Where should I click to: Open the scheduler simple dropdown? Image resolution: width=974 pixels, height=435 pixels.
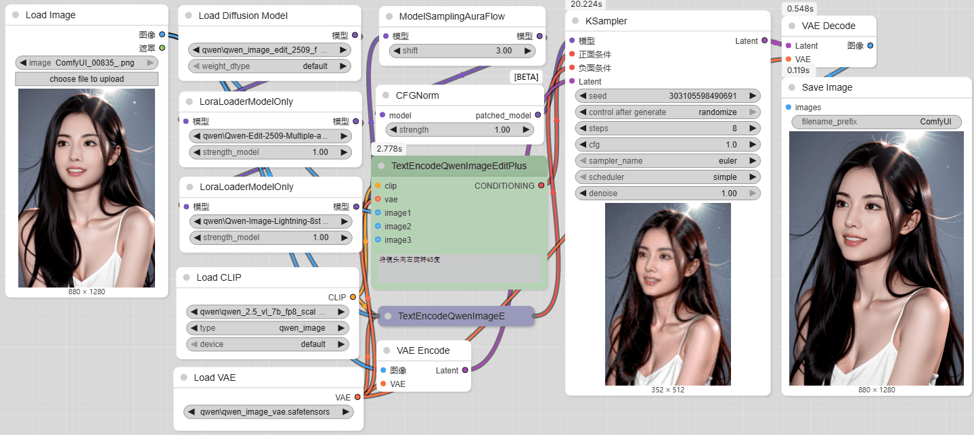[x=667, y=177]
